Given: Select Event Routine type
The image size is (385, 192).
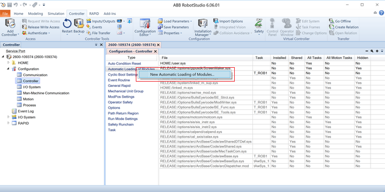Looking at the screenshot, I should tap(119, 80).
